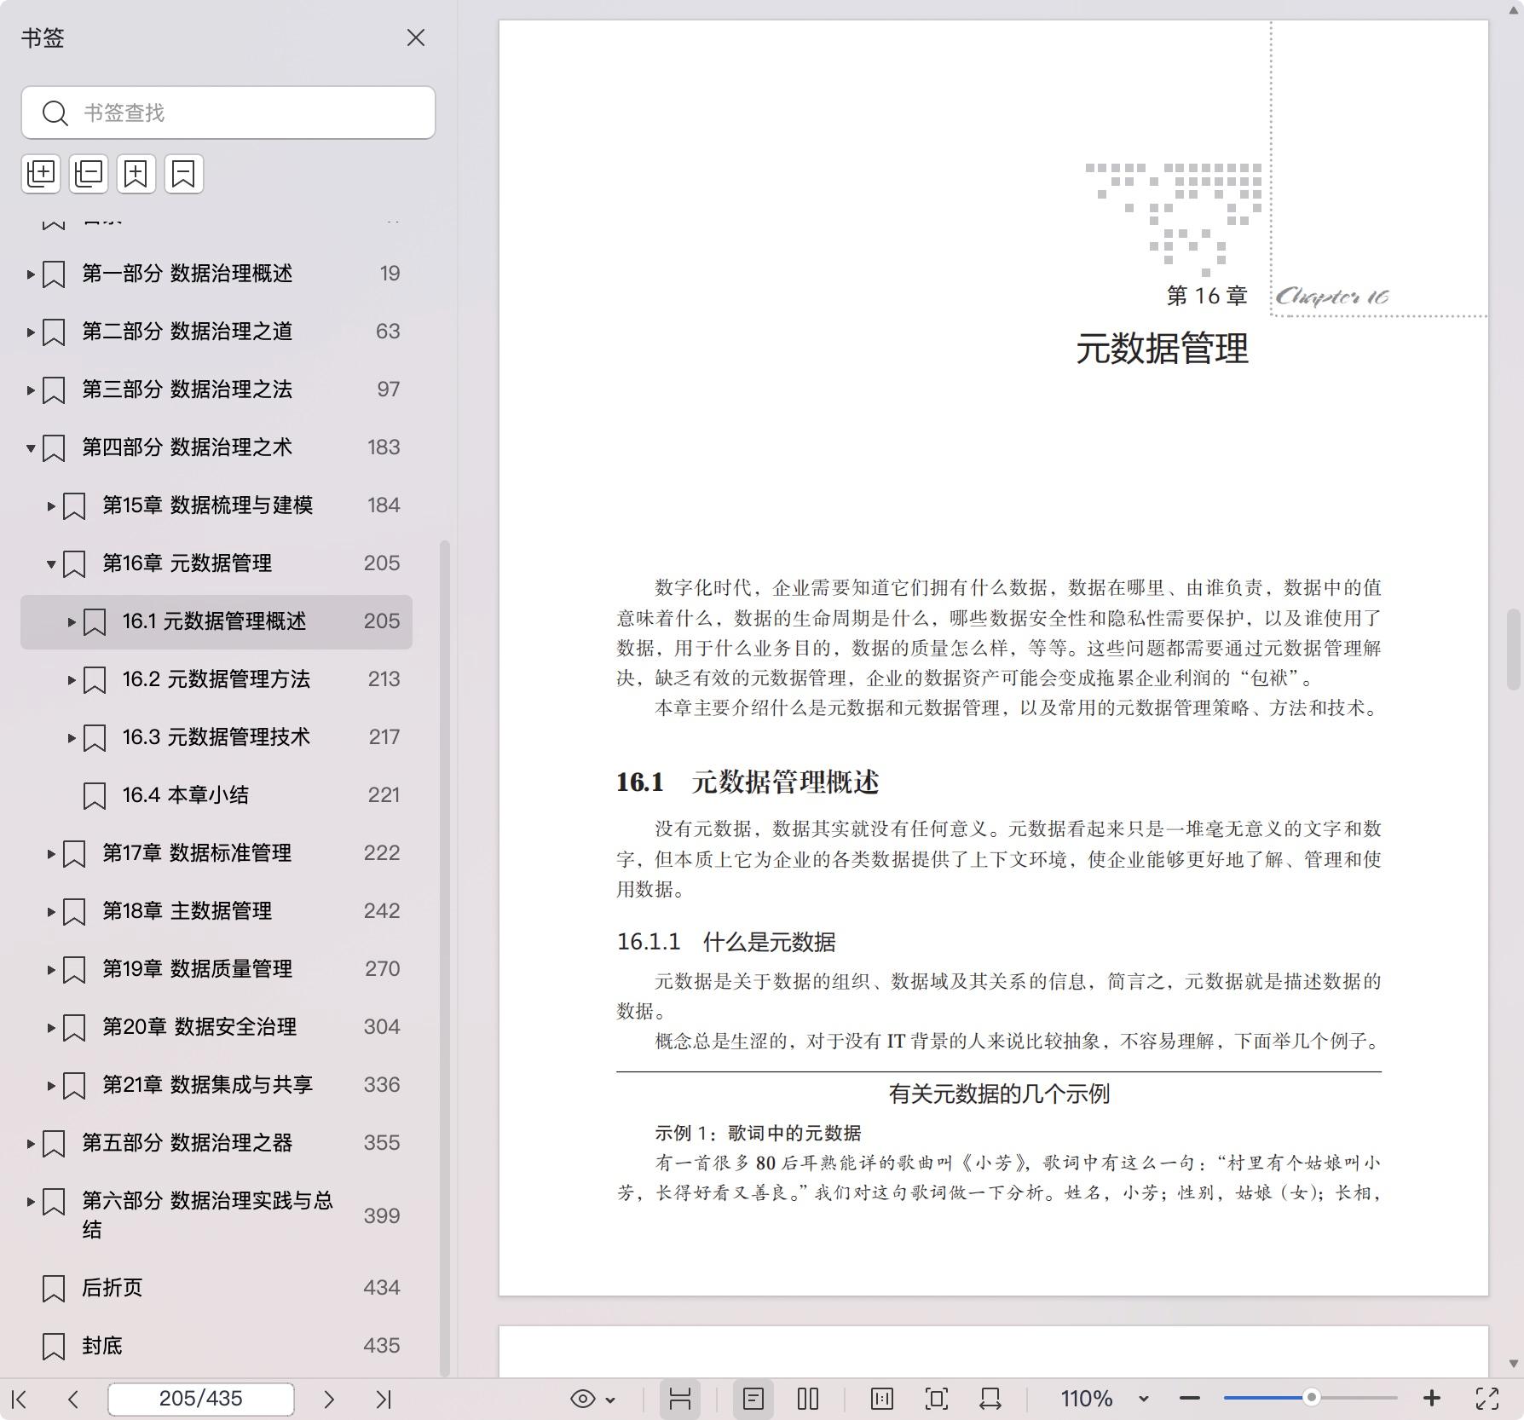This screenshot has width=1524, height=1420.
Task: Expand 16.1 元数据管理概述 arrow
Action: (72, 622)
